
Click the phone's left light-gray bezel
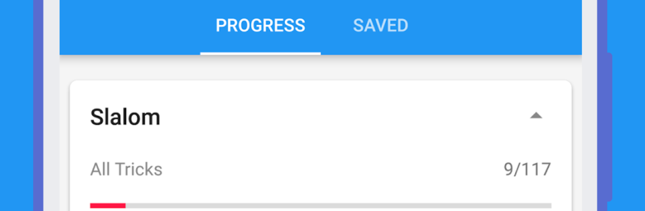click(51, 105)
